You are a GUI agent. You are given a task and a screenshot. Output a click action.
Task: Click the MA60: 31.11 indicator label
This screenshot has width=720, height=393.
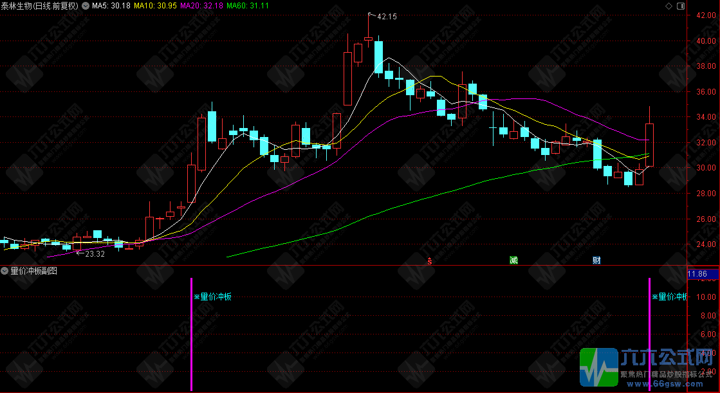point(248,6)
